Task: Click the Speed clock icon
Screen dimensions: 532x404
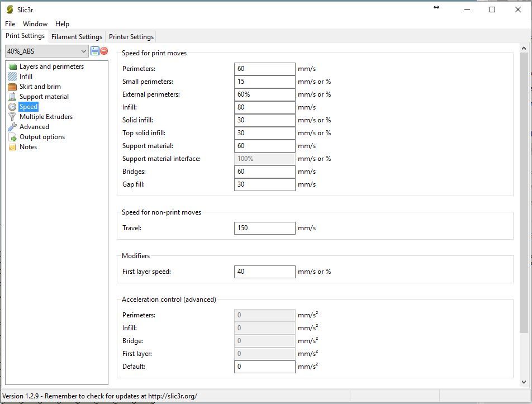Action: (x=12, y=107)
